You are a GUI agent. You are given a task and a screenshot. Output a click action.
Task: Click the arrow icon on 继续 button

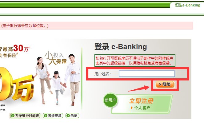point(160,84)
